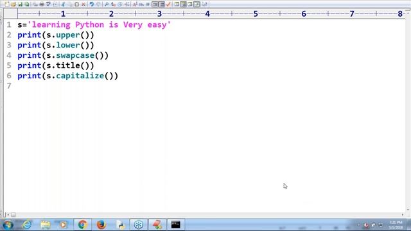
Task: Switch to the Command Prompt taskbar window
Action: click(175, 225)
